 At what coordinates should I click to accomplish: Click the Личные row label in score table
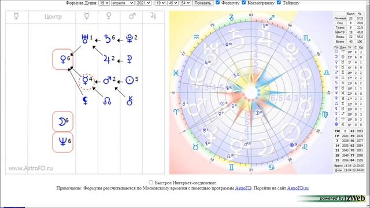click(x=340, y=18)
